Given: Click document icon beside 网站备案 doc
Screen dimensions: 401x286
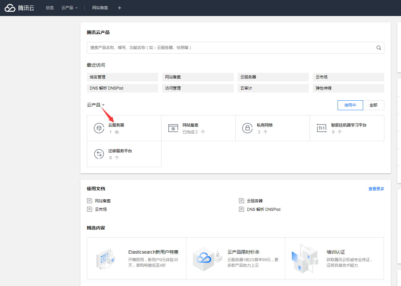Looking at the screenshot, I should point(90,201).
